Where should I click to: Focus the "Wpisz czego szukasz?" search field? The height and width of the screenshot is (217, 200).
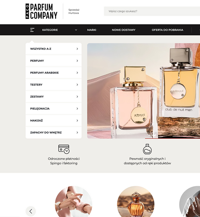click(x=152, y=11)
